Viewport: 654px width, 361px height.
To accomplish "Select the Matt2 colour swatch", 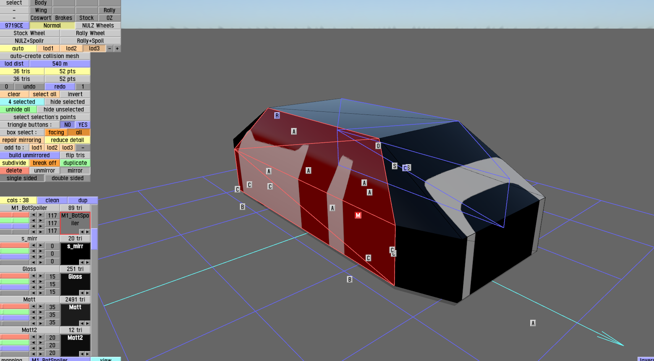I will tap(75, 345).
